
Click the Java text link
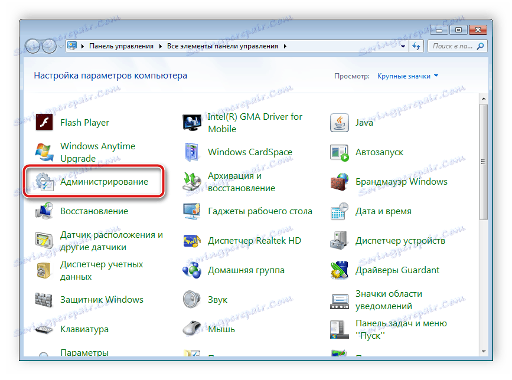364,123
